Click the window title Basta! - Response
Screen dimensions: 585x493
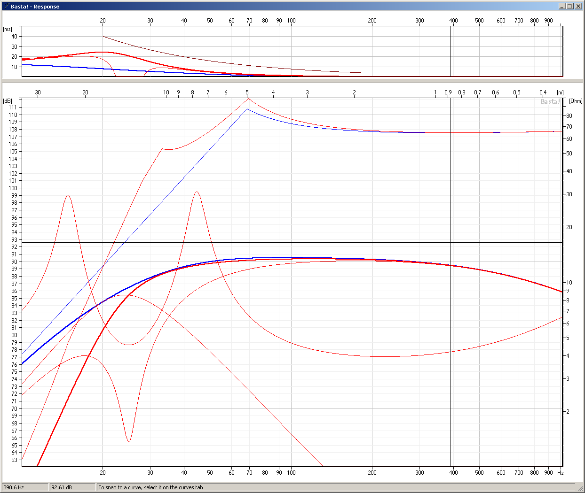click(x=35, y=7)
